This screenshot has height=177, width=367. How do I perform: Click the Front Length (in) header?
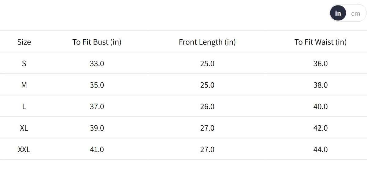tap(207, 42)
